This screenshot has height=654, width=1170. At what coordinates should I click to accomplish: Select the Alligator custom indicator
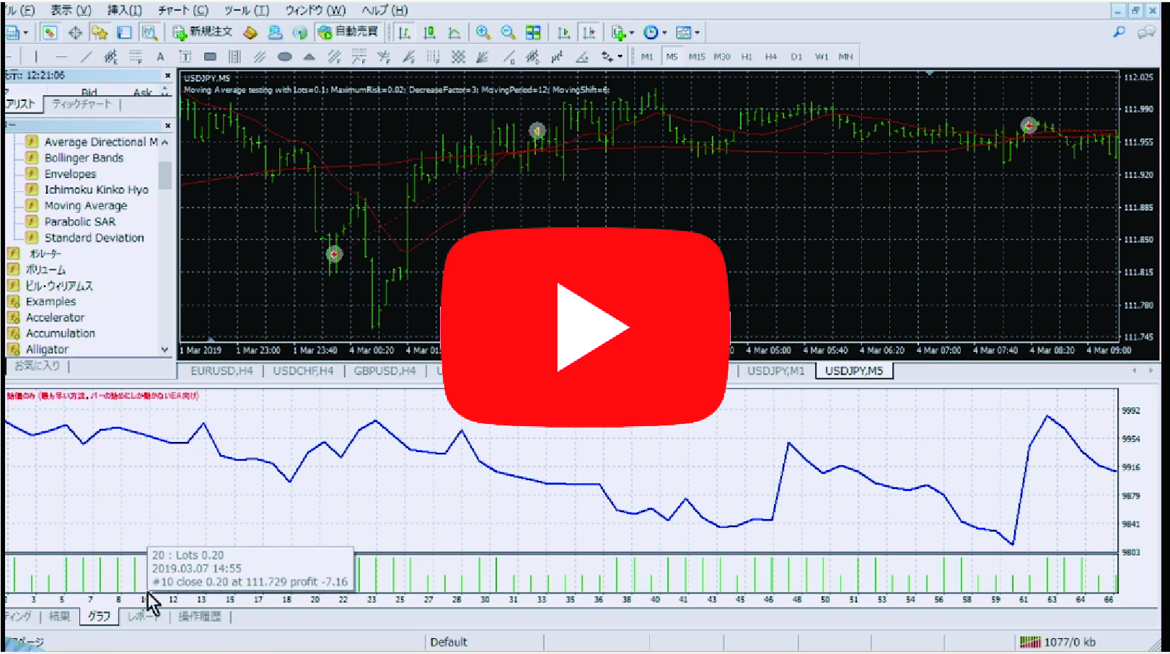click(x=47, y=349)
